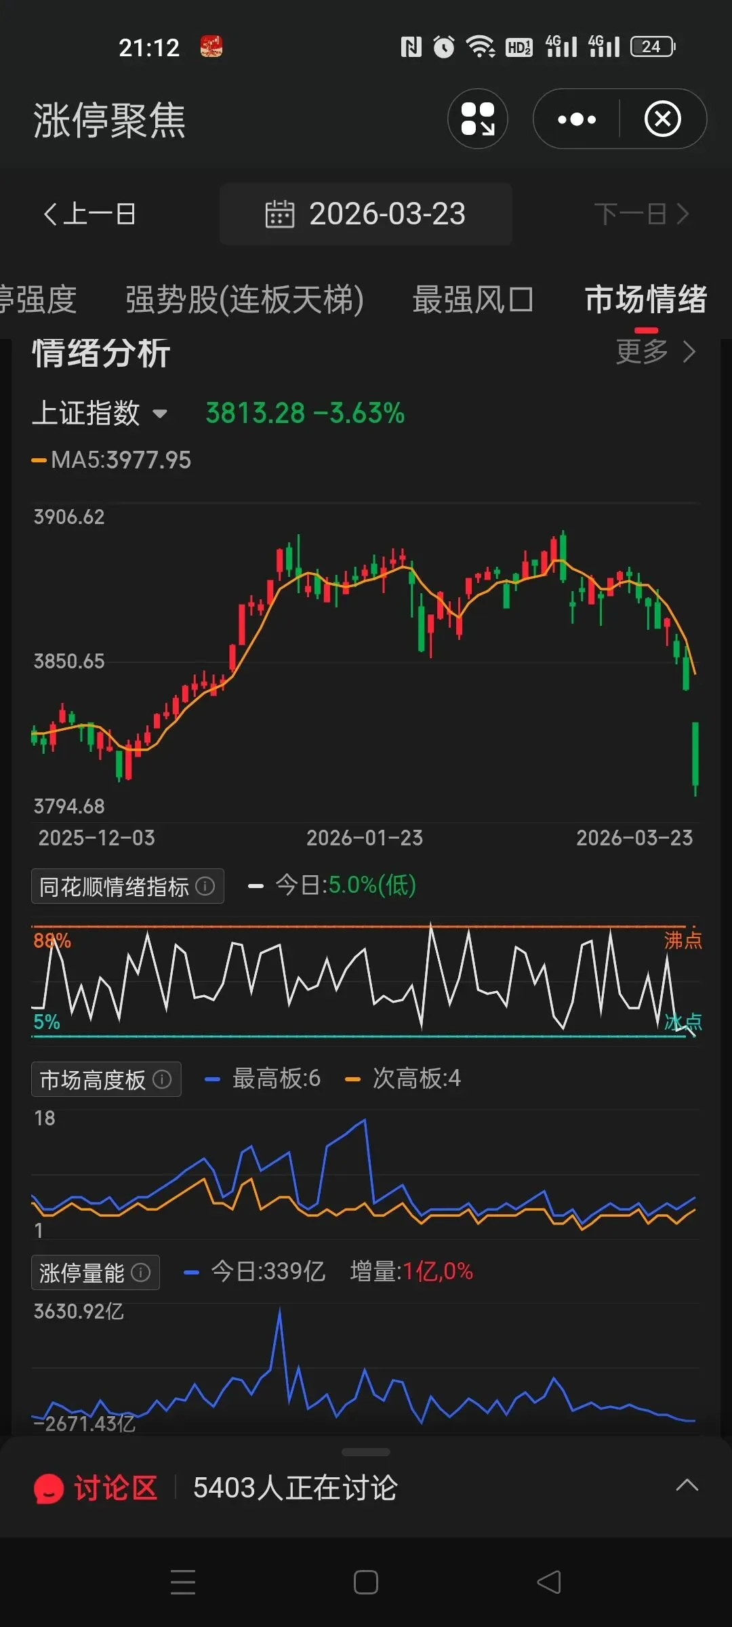Tap the 冰点 freezing point label
The height and width of the screenshot is (1627, 732).
tap(683, 1022)
